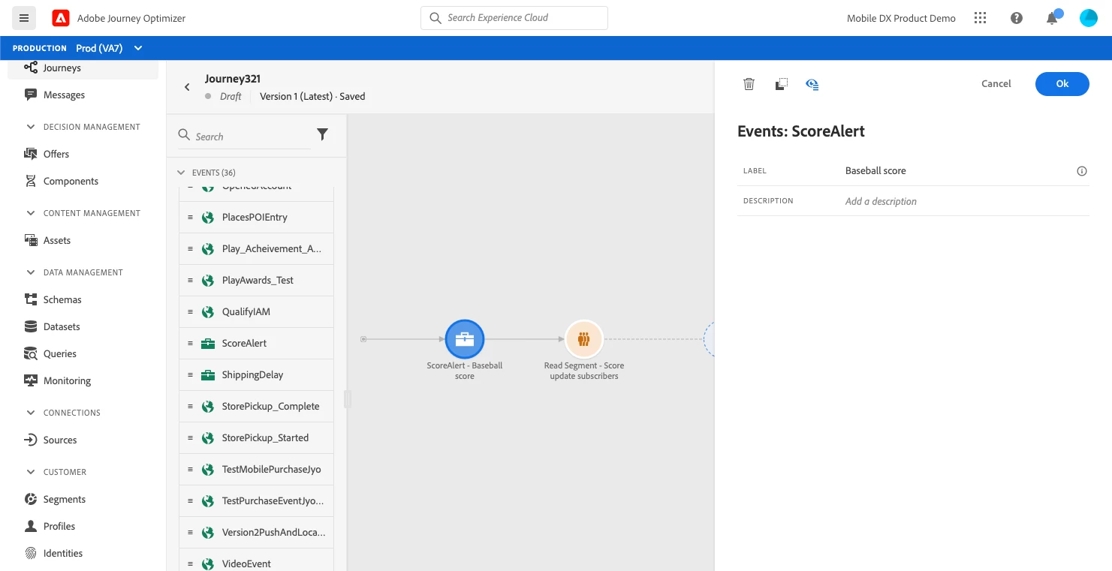Click the Components sidebar icon
Viewport: 1112px width, 571px height.
click(31, 181)
